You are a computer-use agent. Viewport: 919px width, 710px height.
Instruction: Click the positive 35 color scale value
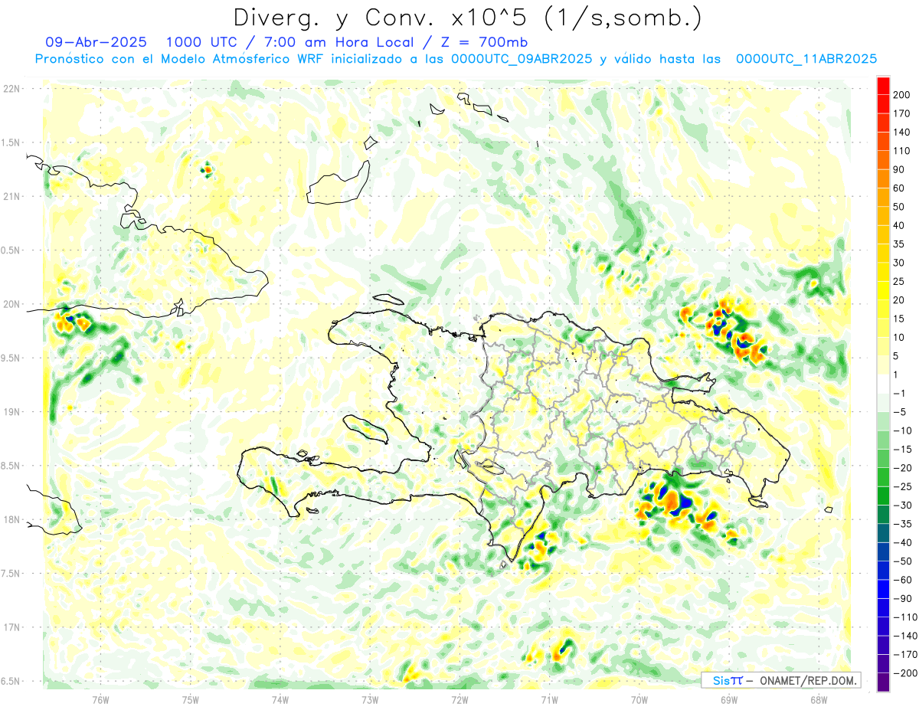click(899, 244)
